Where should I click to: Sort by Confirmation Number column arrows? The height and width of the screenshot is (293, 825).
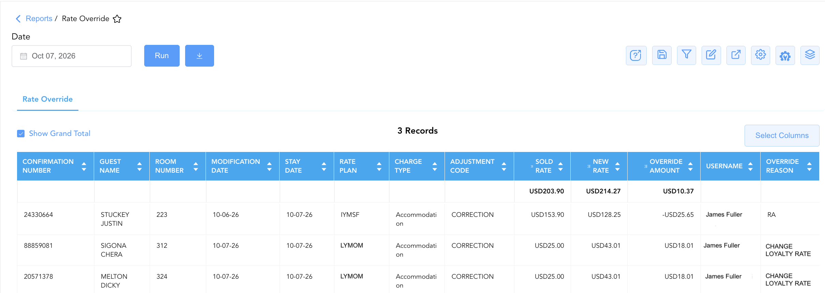pos(84,166)
